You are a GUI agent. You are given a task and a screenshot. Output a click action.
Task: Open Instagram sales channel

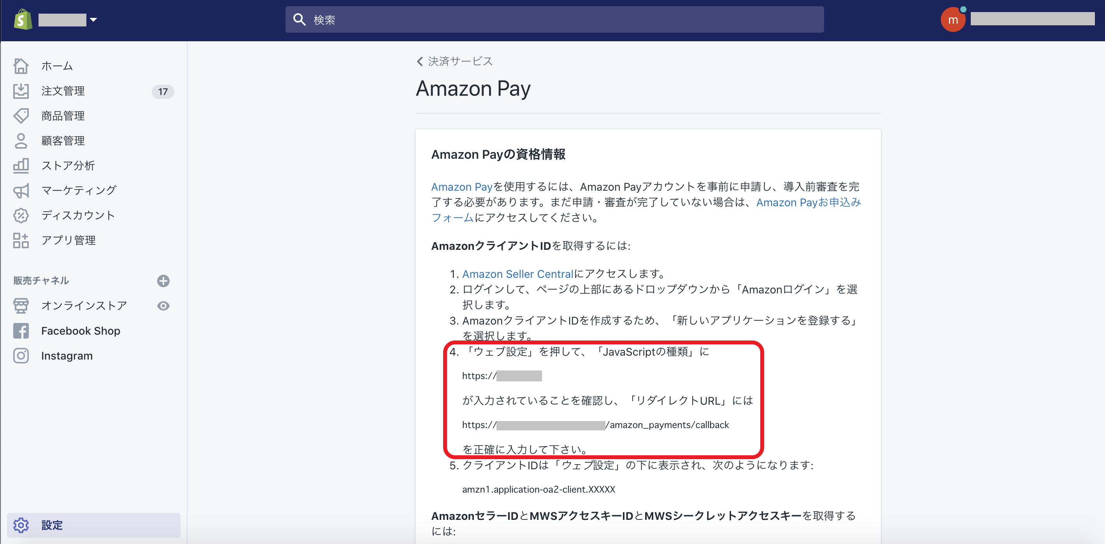tap(67, 356)
